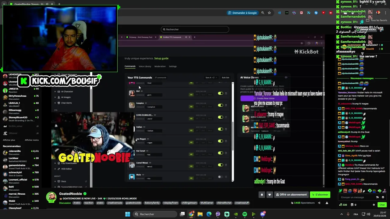
Task: Click the zoom magnifier in address bar
Action: [263, 13]
